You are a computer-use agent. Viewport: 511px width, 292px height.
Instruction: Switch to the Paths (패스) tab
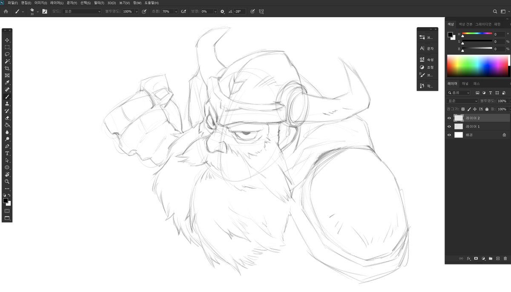click(x=477, y=84)
